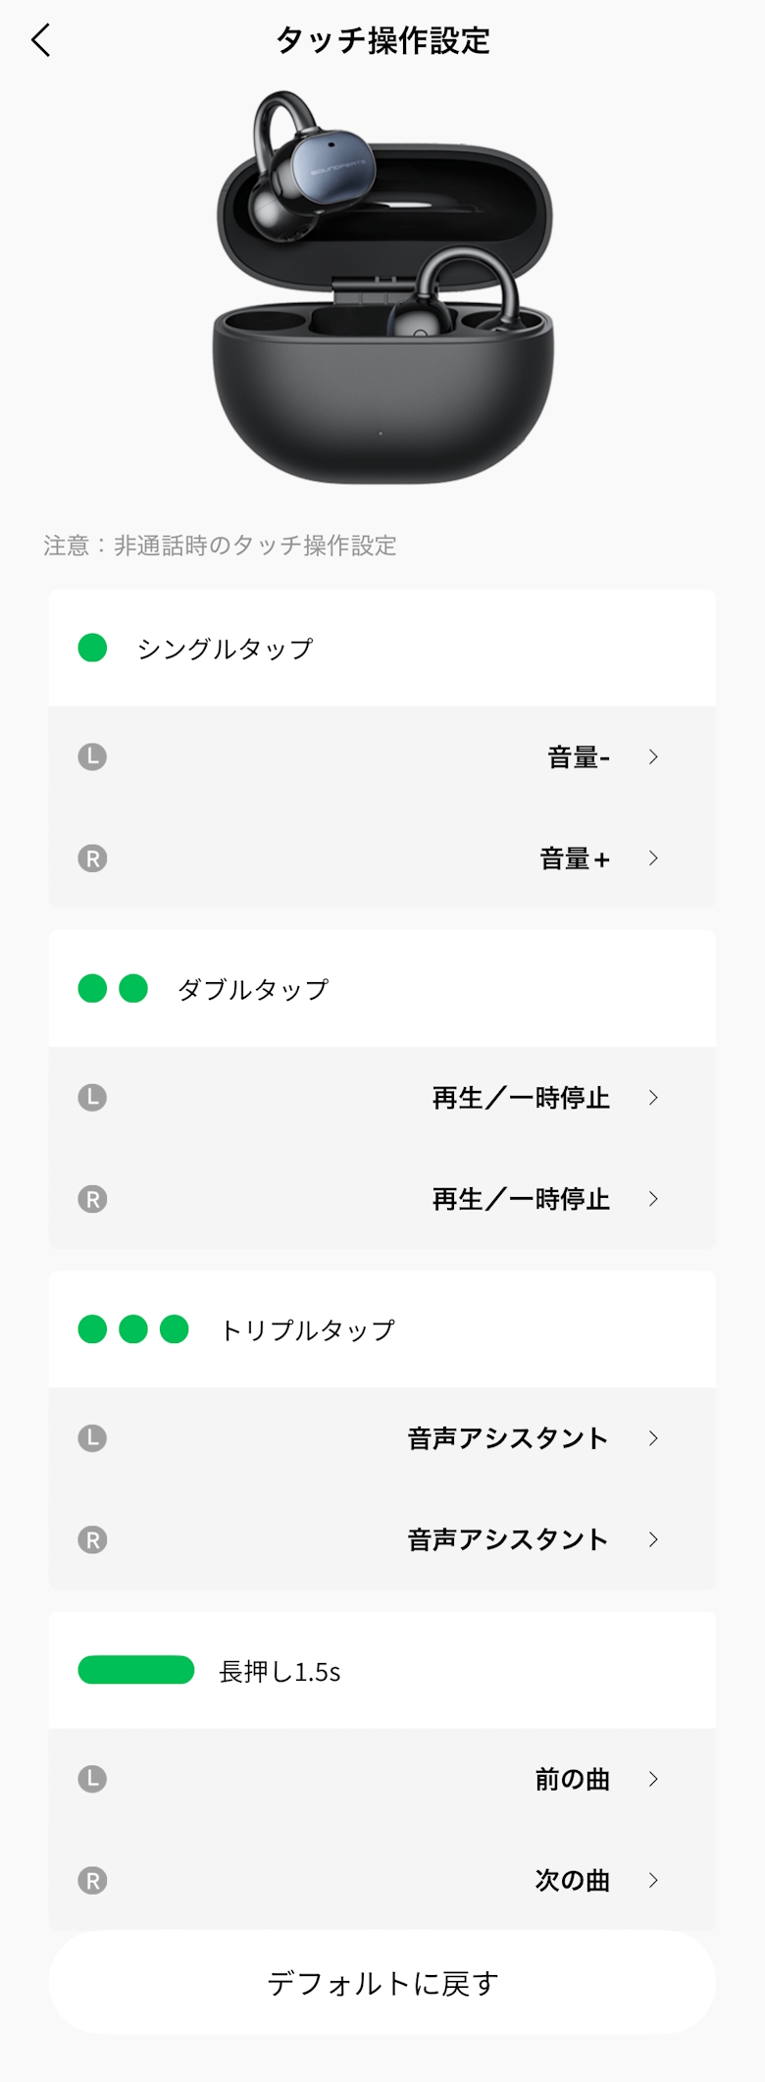Open the left single-tap 音量- chevron
Screen dimensions: 765x2082
(653, 756)
